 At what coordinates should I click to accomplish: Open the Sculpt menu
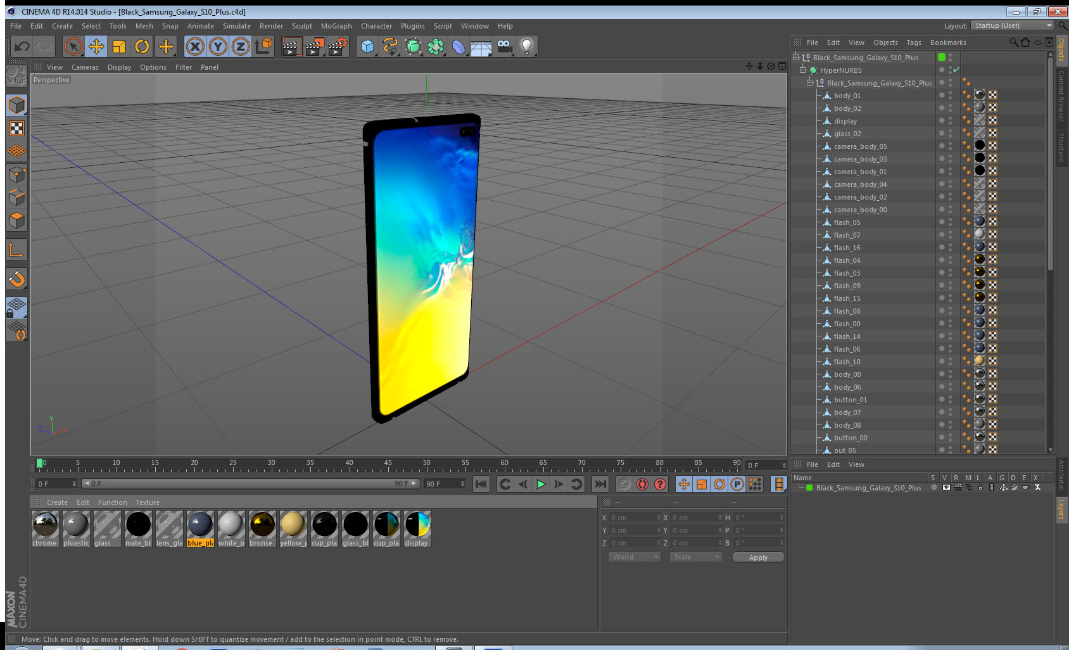coord(302,26)
